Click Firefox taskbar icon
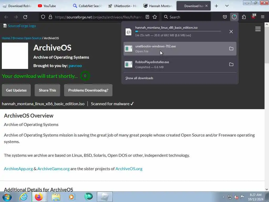 pyautogui.click(x=39, y=197)
